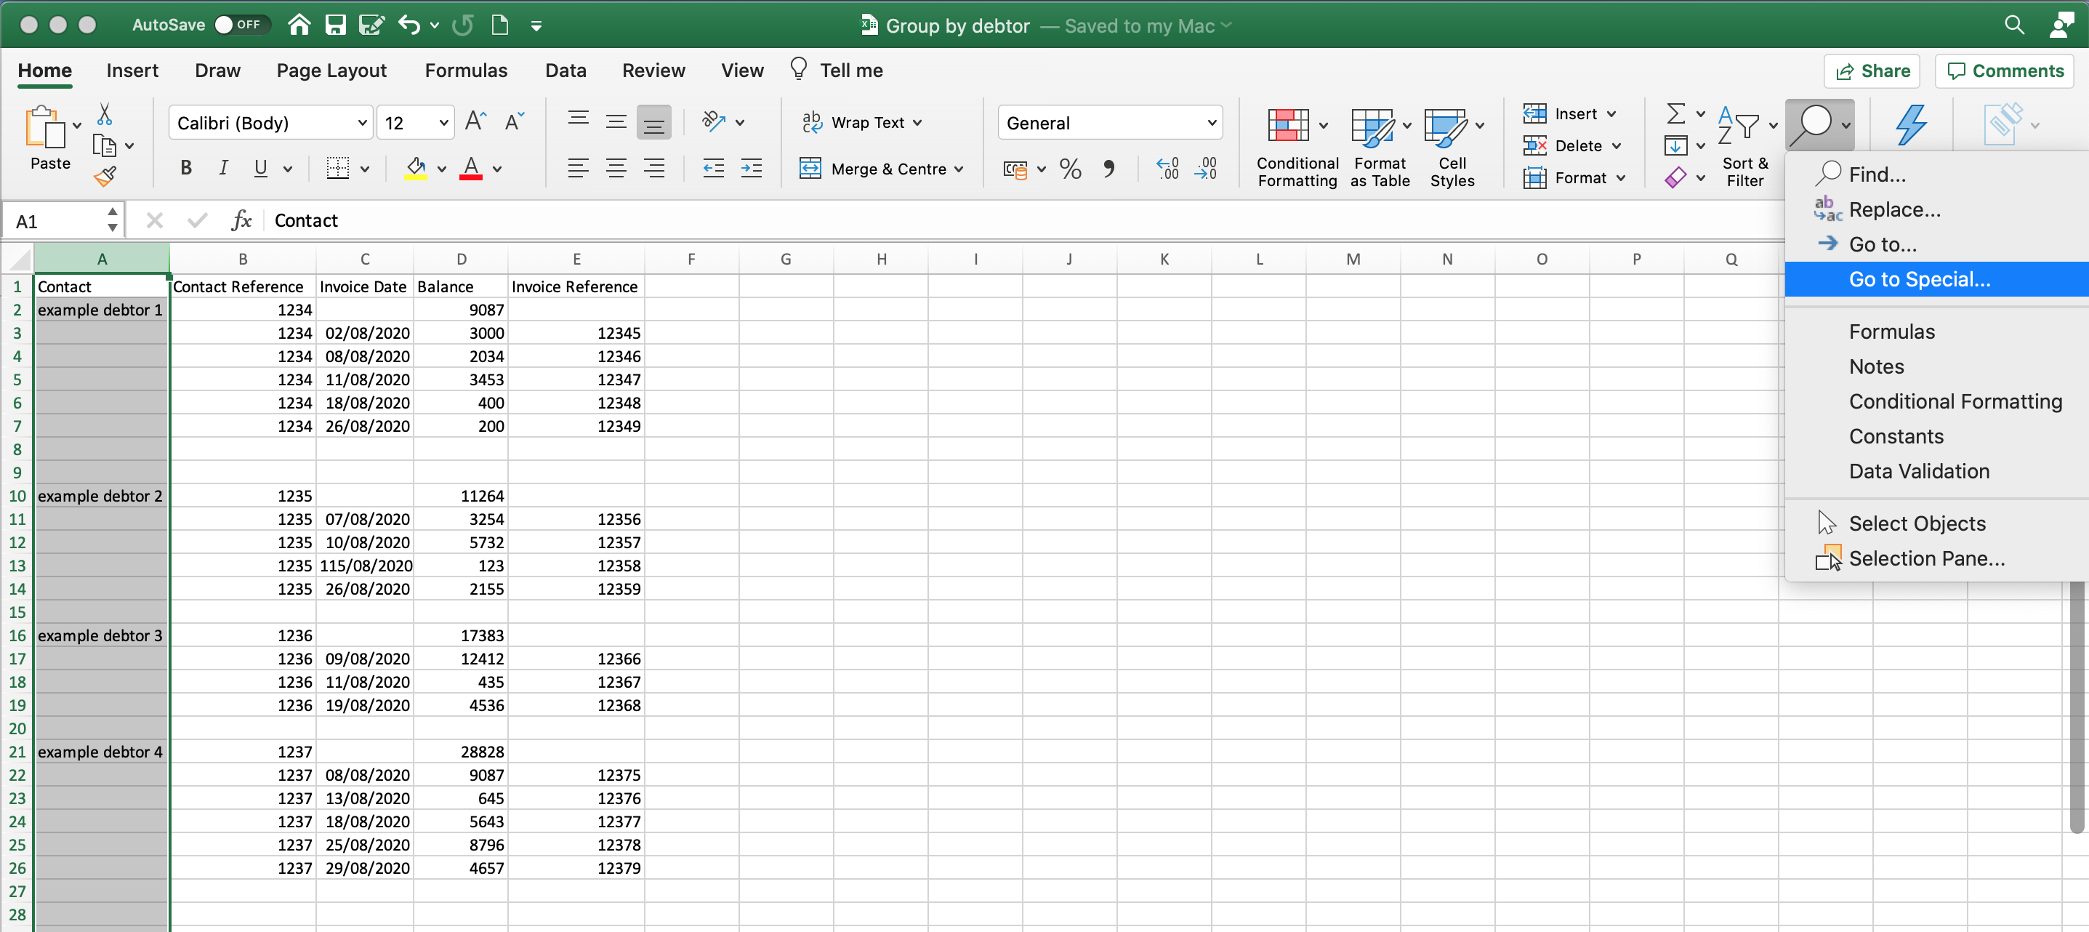Click the Increase decimal icon
The height and width of the screenshot is (932, 2089).
(1168, 169)
